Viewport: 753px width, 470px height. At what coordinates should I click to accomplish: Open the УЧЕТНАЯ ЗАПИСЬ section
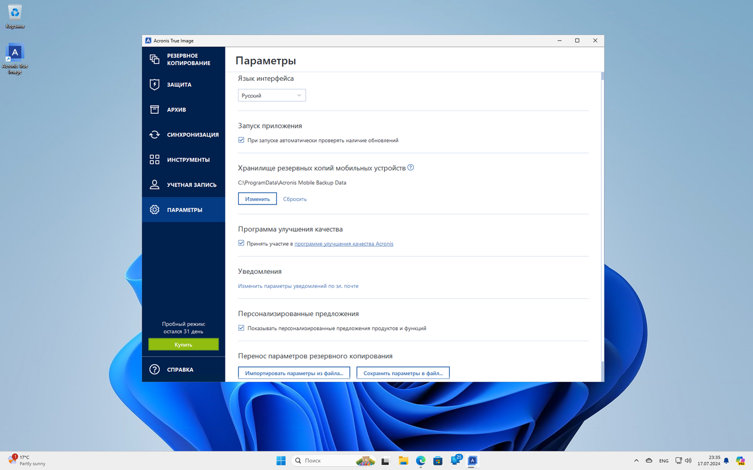[x=183, y=185]
